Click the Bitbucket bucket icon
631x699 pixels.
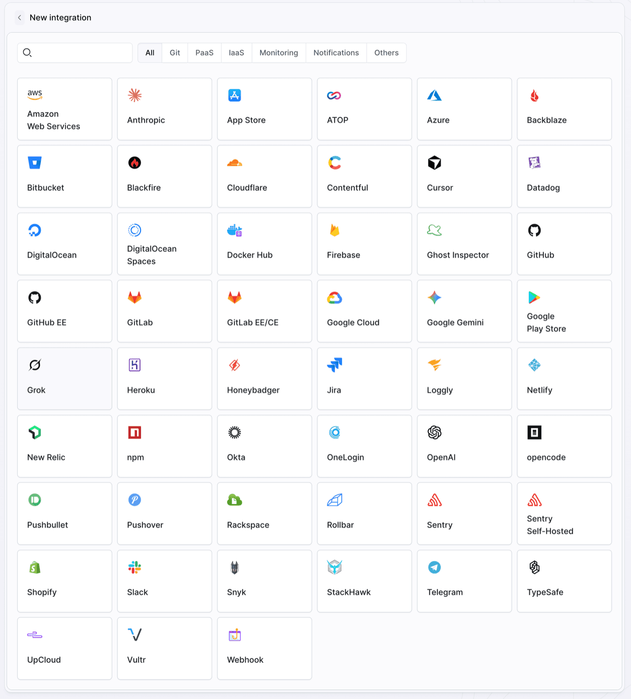pyautogui.click(x=35, y=163)
